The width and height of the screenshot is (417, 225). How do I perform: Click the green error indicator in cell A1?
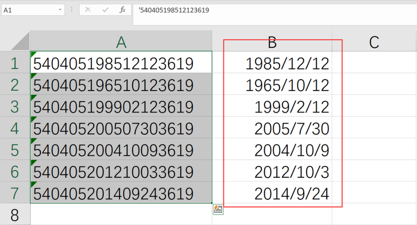point(33,54)
